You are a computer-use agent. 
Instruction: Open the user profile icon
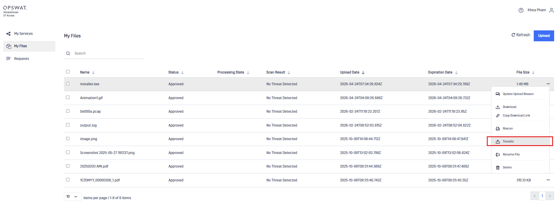[551, 10]
